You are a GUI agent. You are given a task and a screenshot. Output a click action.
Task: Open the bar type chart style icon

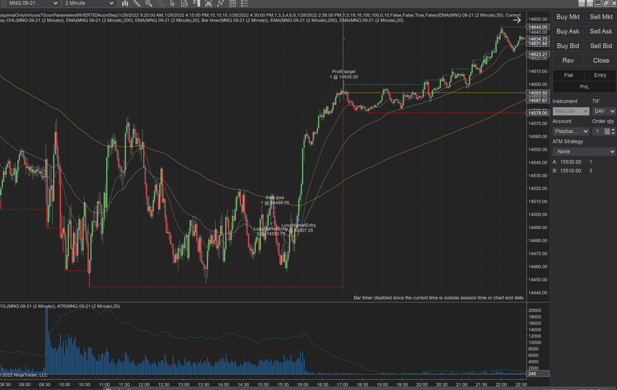[125, 3]
